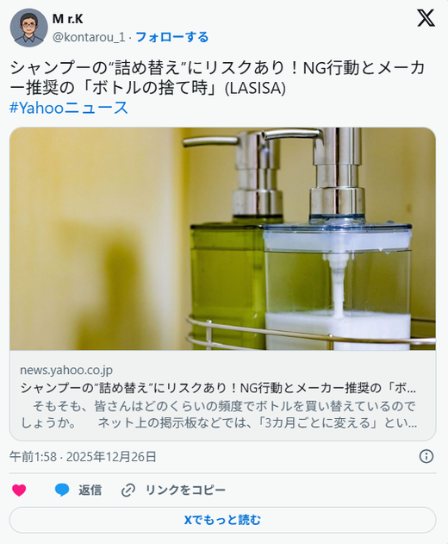The width and height of the screenshot is (448, 544).
Task: Open the #Yahooニュース hashtag
Action: (x=69, y=108)
